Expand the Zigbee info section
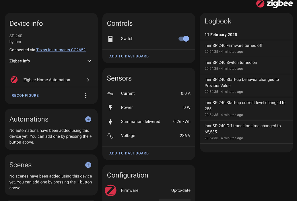 point(89,61)
